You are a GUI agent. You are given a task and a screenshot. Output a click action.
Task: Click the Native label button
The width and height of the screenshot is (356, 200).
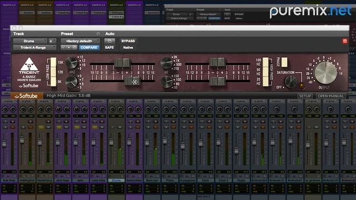point(128,48)
